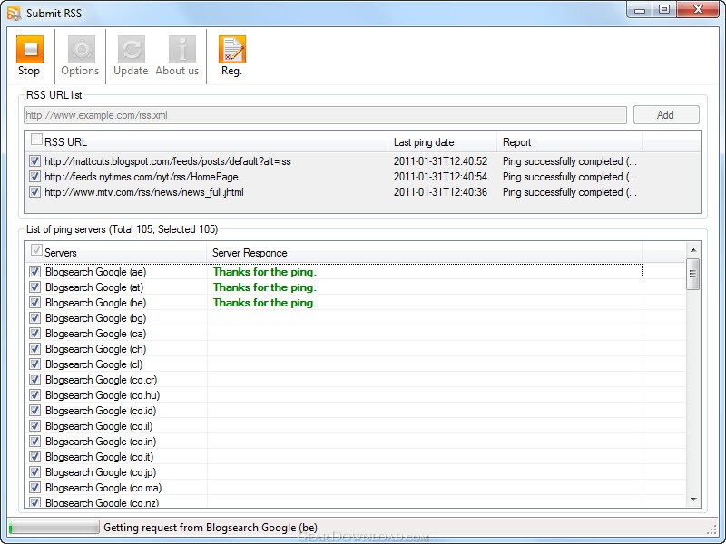Click ping date 2011-01-31T12:40:36
This screenshot has width=726, height=544.
(440, 192)
